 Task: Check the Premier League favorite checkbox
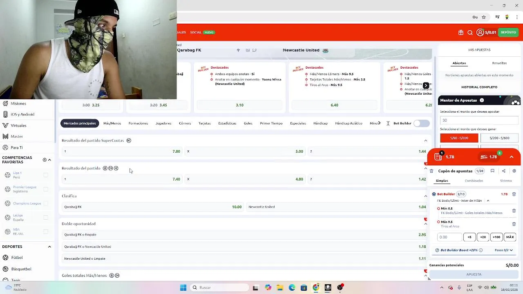tap(46, 189)
